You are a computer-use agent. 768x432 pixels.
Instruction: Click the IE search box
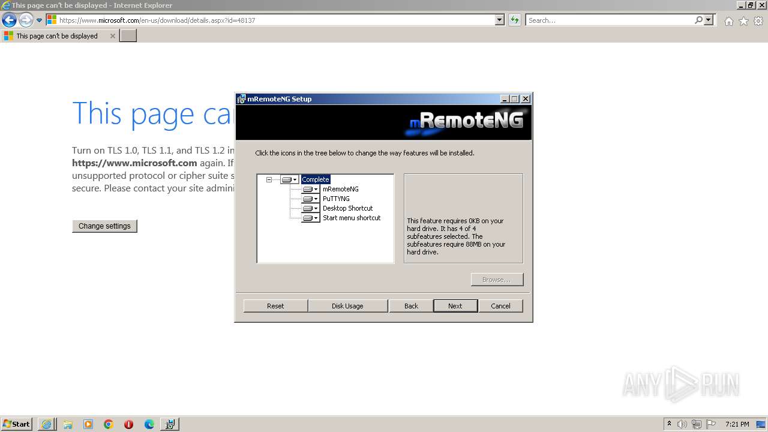610,20
